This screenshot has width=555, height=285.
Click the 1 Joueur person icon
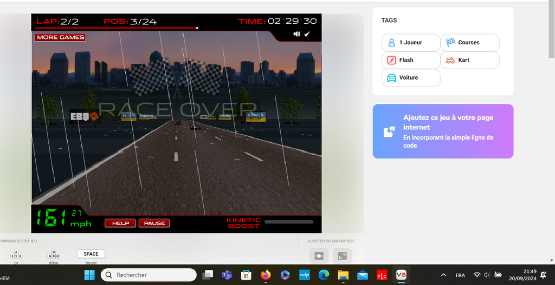[391, 42]
